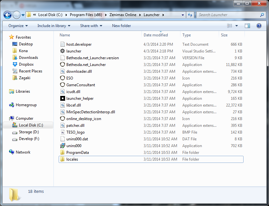Select the TESO_logo BMP file icon
Viewport: 269px width, 206px height.
(x=62, y=132)
